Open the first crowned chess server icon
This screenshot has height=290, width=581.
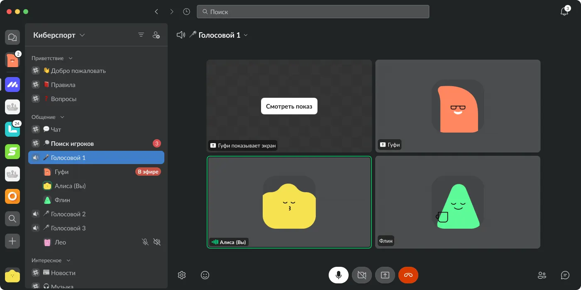coord(12,106)
